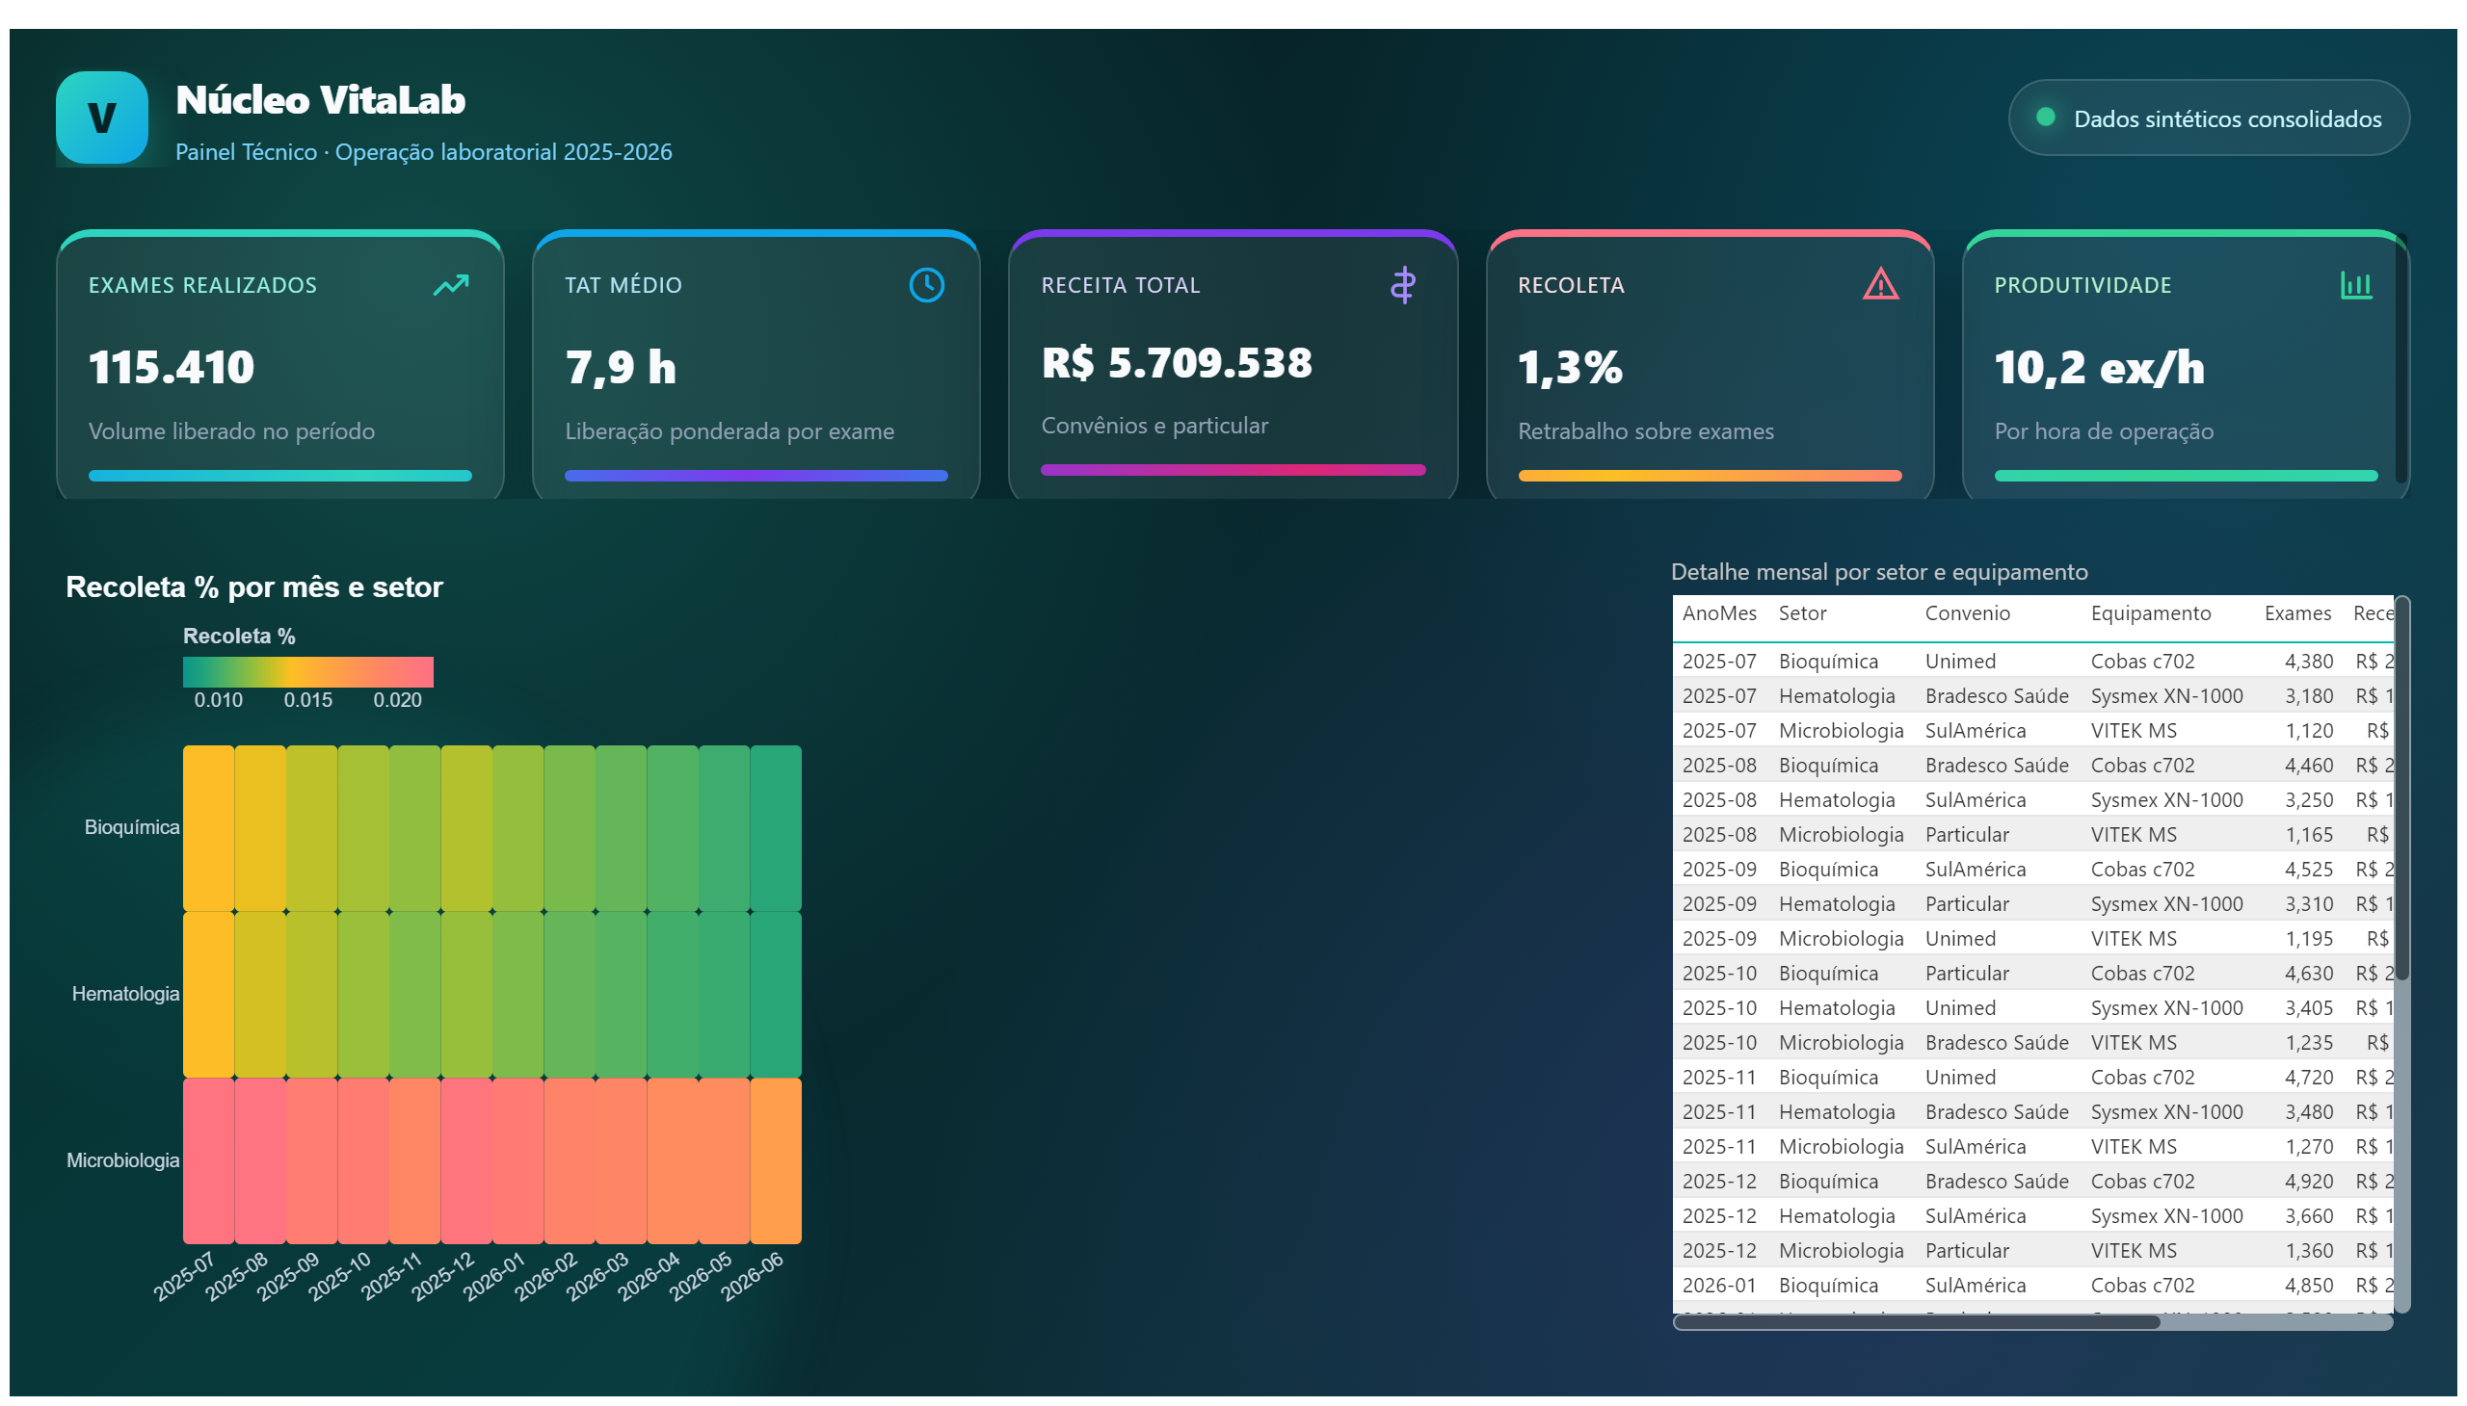
Task: Click the currency icon on Receita Total card
Action: point(1402,285)
